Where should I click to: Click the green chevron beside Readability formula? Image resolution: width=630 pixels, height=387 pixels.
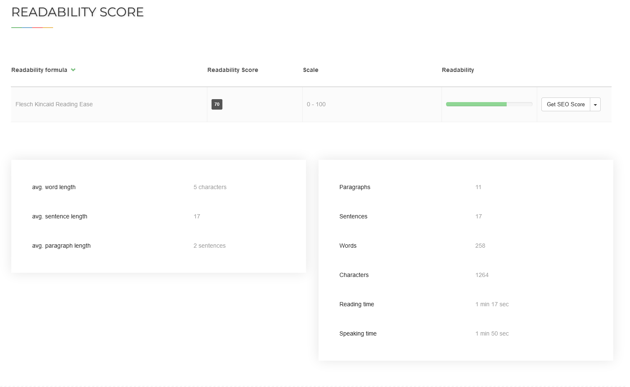click(73, 70)
